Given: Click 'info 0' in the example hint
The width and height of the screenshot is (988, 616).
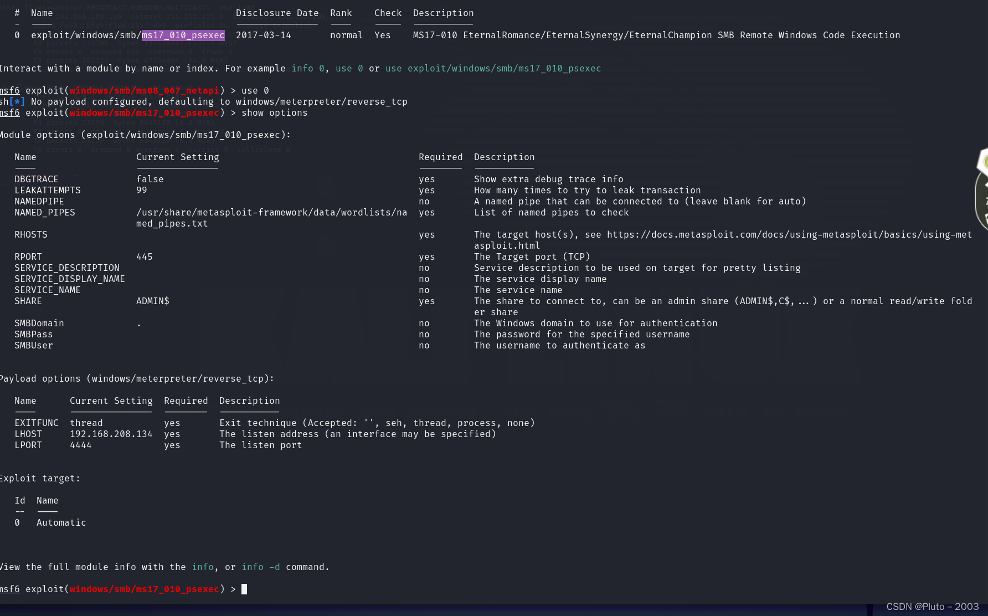Looking at the screenshot, I should (308, 69).
